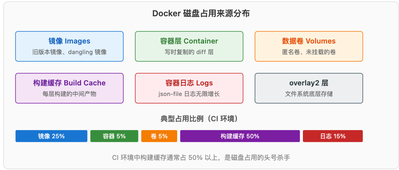399x170 pixels.
Task: Click the text 写时复制的 diff 层
Action: point(189,52)
